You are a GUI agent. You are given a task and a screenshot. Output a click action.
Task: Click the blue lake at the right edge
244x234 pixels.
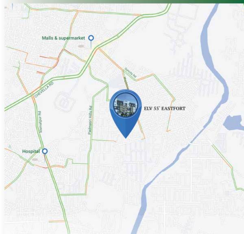233,122
